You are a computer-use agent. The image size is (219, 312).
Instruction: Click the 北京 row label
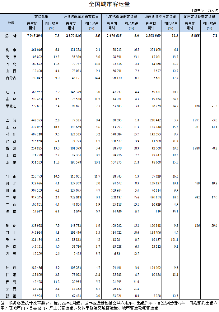(x=11, y=50)
